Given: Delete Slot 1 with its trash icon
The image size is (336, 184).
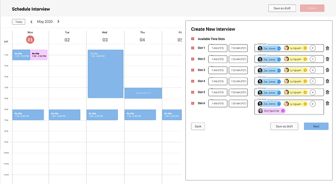Looking at the screenshot, I should 327,48.
